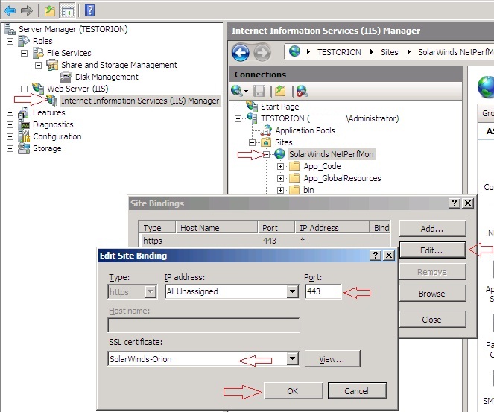Select the App_GlobalResources folder
This screenshot has width=494, height=412.
point(342,178)
